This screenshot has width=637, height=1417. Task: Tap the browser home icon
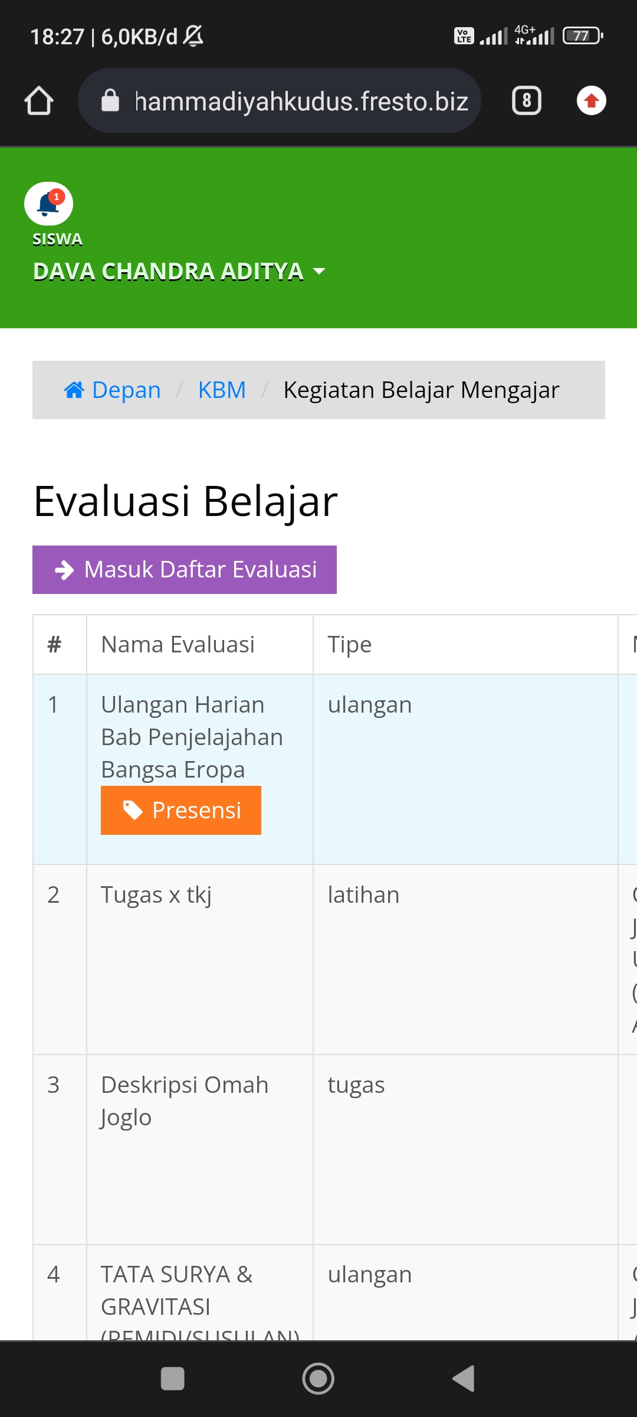(39, 100)
